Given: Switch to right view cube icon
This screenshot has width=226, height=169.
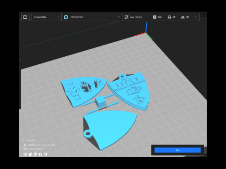Looking at the screenshot, I should (x=45, y=154).
